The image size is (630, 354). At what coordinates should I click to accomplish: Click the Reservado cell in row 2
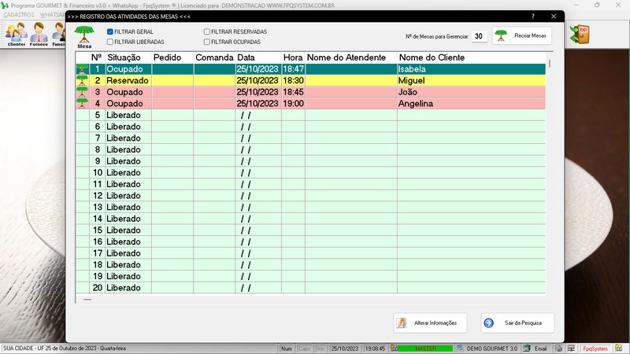pyautogui.click(x=128, y=80)
